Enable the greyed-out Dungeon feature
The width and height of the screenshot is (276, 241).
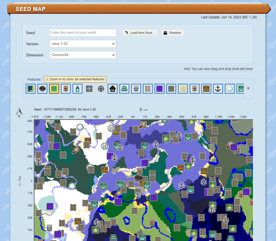click(89, 89)
